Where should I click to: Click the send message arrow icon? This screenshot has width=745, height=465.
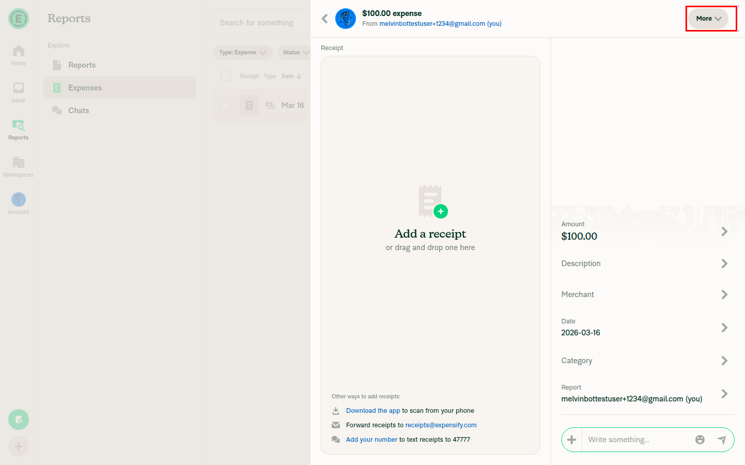tap(721, 440)
